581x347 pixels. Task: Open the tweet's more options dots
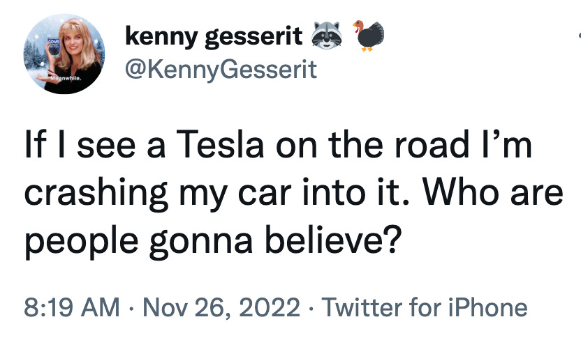point(579,36)
